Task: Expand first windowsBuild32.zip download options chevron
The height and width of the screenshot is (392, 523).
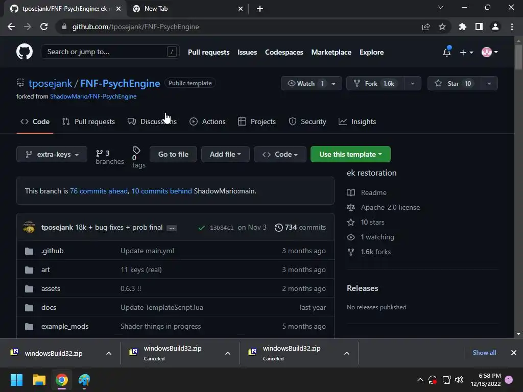Action: [x=108, y=353]
